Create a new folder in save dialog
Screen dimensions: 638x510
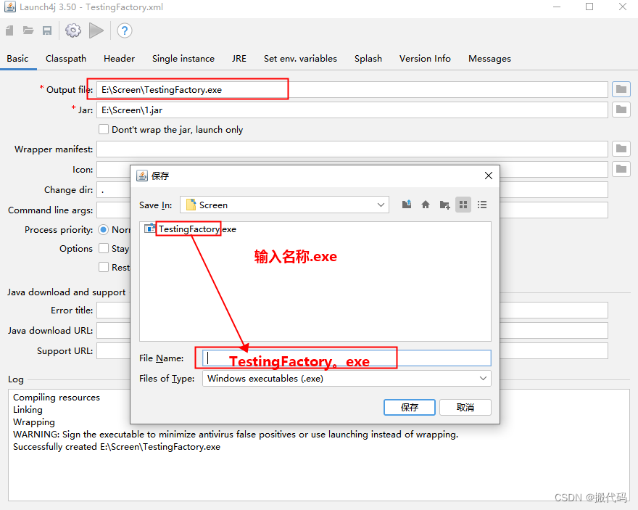[x=444, y=205]
